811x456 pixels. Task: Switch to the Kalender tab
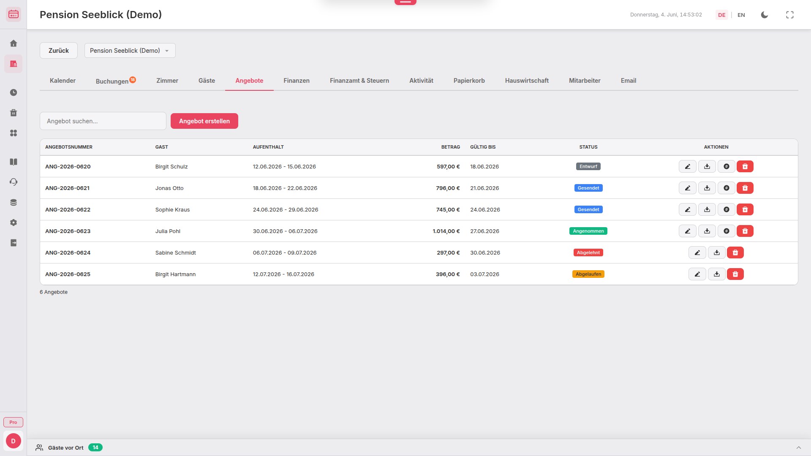point(63,81)
